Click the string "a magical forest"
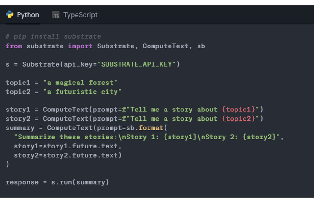The height and width of the screenshot is (205, 314). (80, 83)
